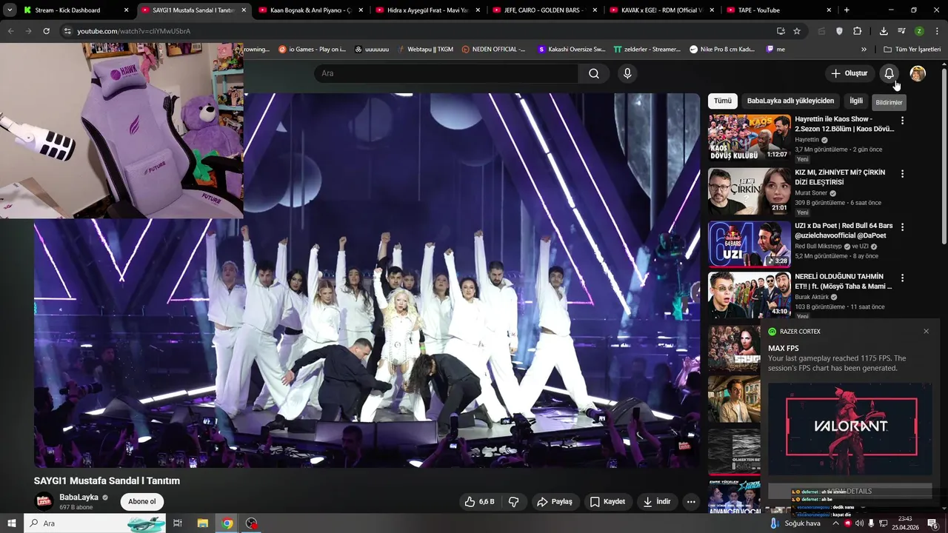948x533 pixels.
Task: Switch to JEFE, CAIRO - GOLDEN BARS tab
Action: coord(545,10)
